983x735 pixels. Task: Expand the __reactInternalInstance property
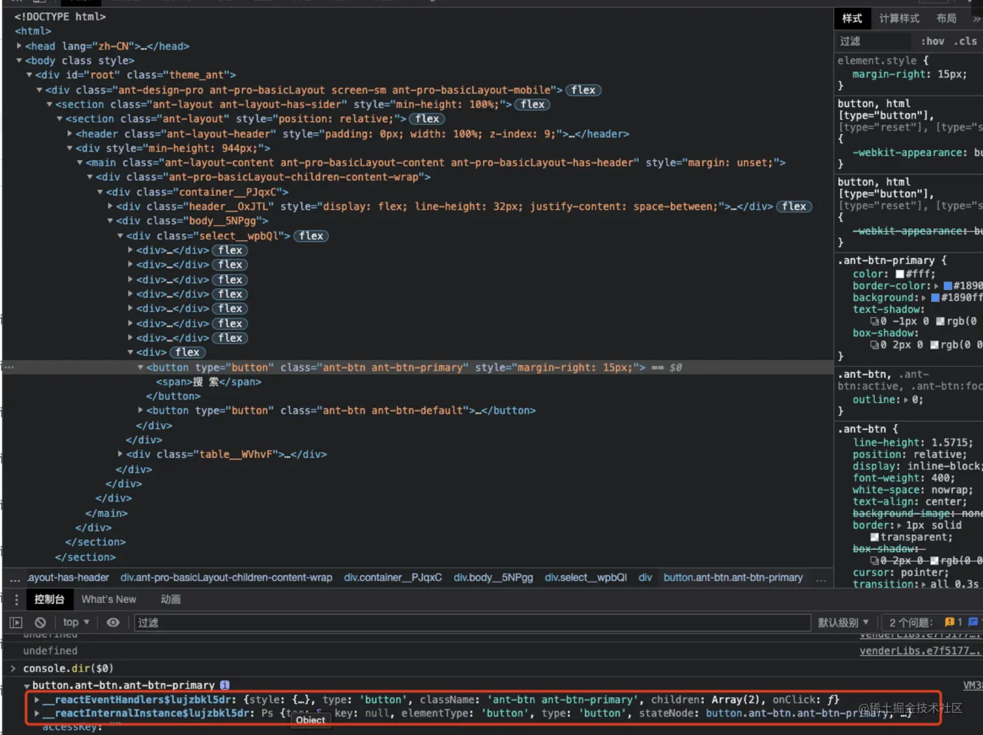point(37,714)
